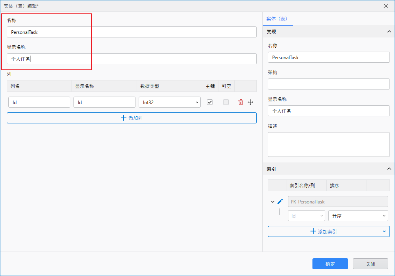Viewport: 395px width, 276px height.
Task: Delete the Id column using trash icon
Action: tap(241, 102)
